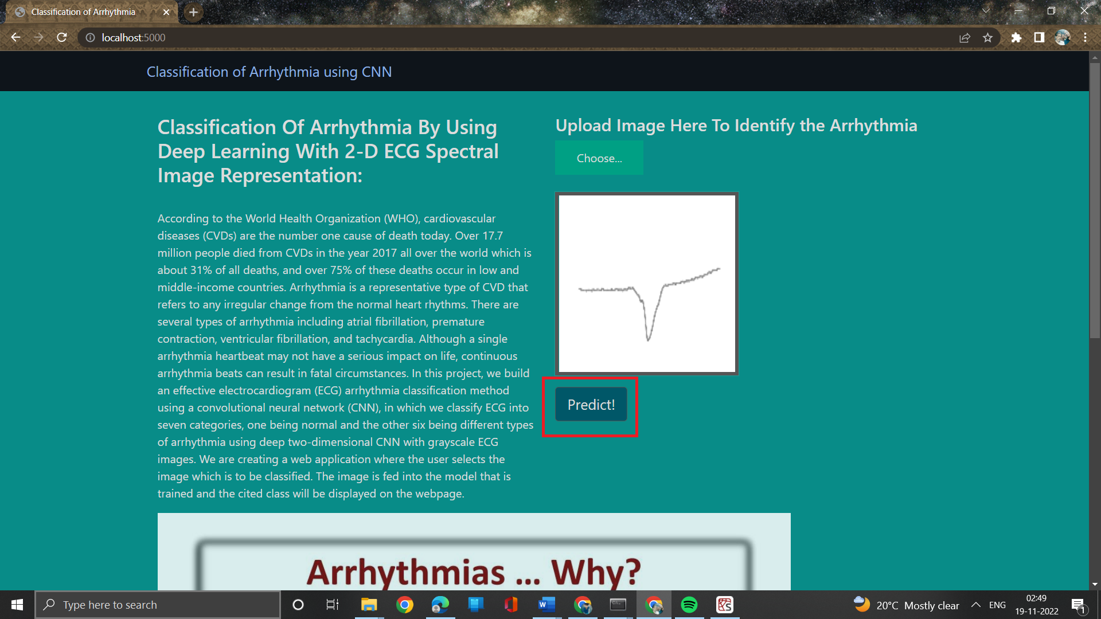Click the Chrome icon in taskbar

[x=407, y=604]
